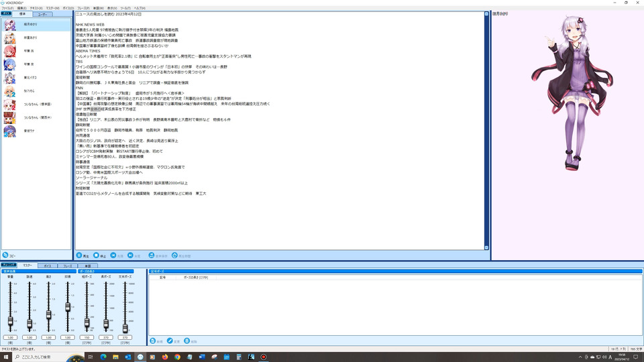Jump to start with 先頭 button
The height and width of the screenshot is (362, 644).
117,255
